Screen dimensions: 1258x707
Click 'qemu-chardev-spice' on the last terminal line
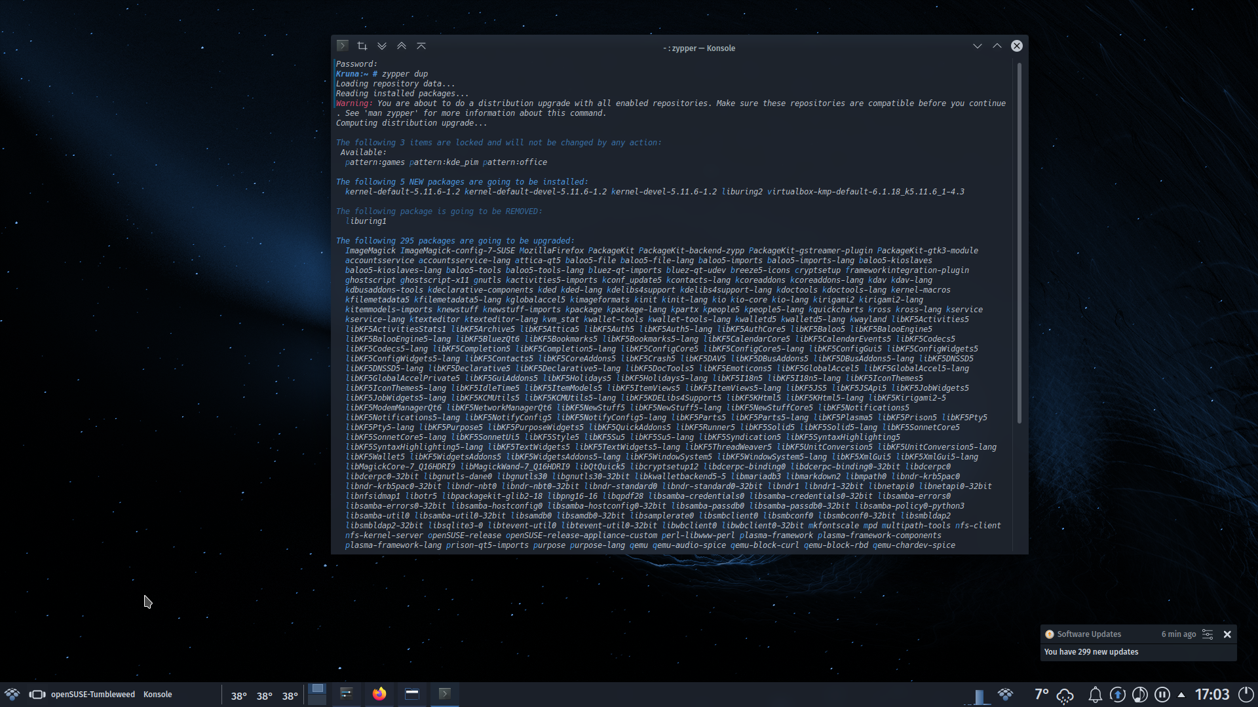coord(913,545)
